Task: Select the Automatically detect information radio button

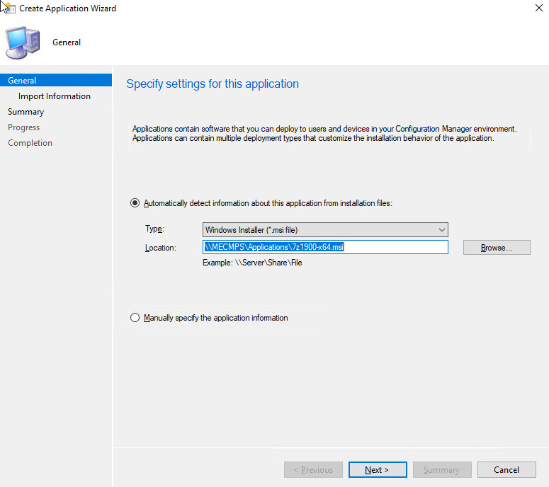Action: point(135,203)
